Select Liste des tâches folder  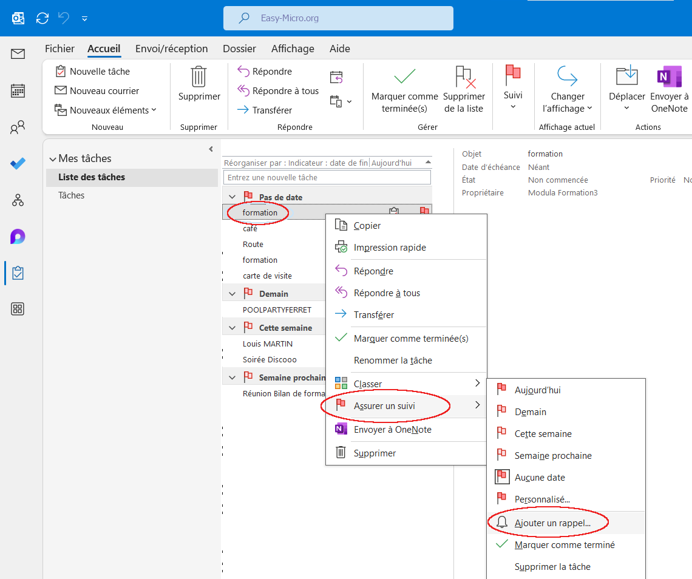click(132, 177)
